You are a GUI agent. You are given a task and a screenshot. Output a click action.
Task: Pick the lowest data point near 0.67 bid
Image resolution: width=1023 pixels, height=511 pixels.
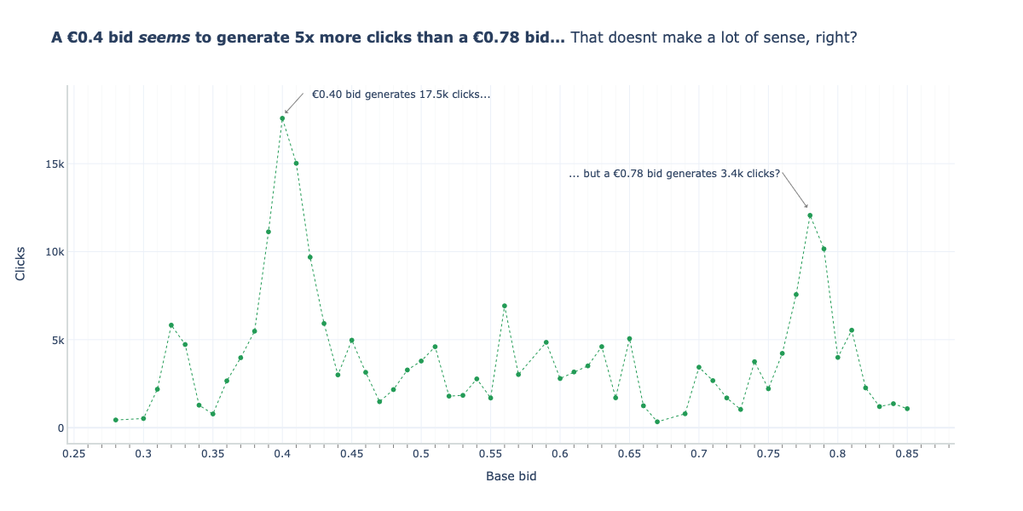tap(657, 422)
